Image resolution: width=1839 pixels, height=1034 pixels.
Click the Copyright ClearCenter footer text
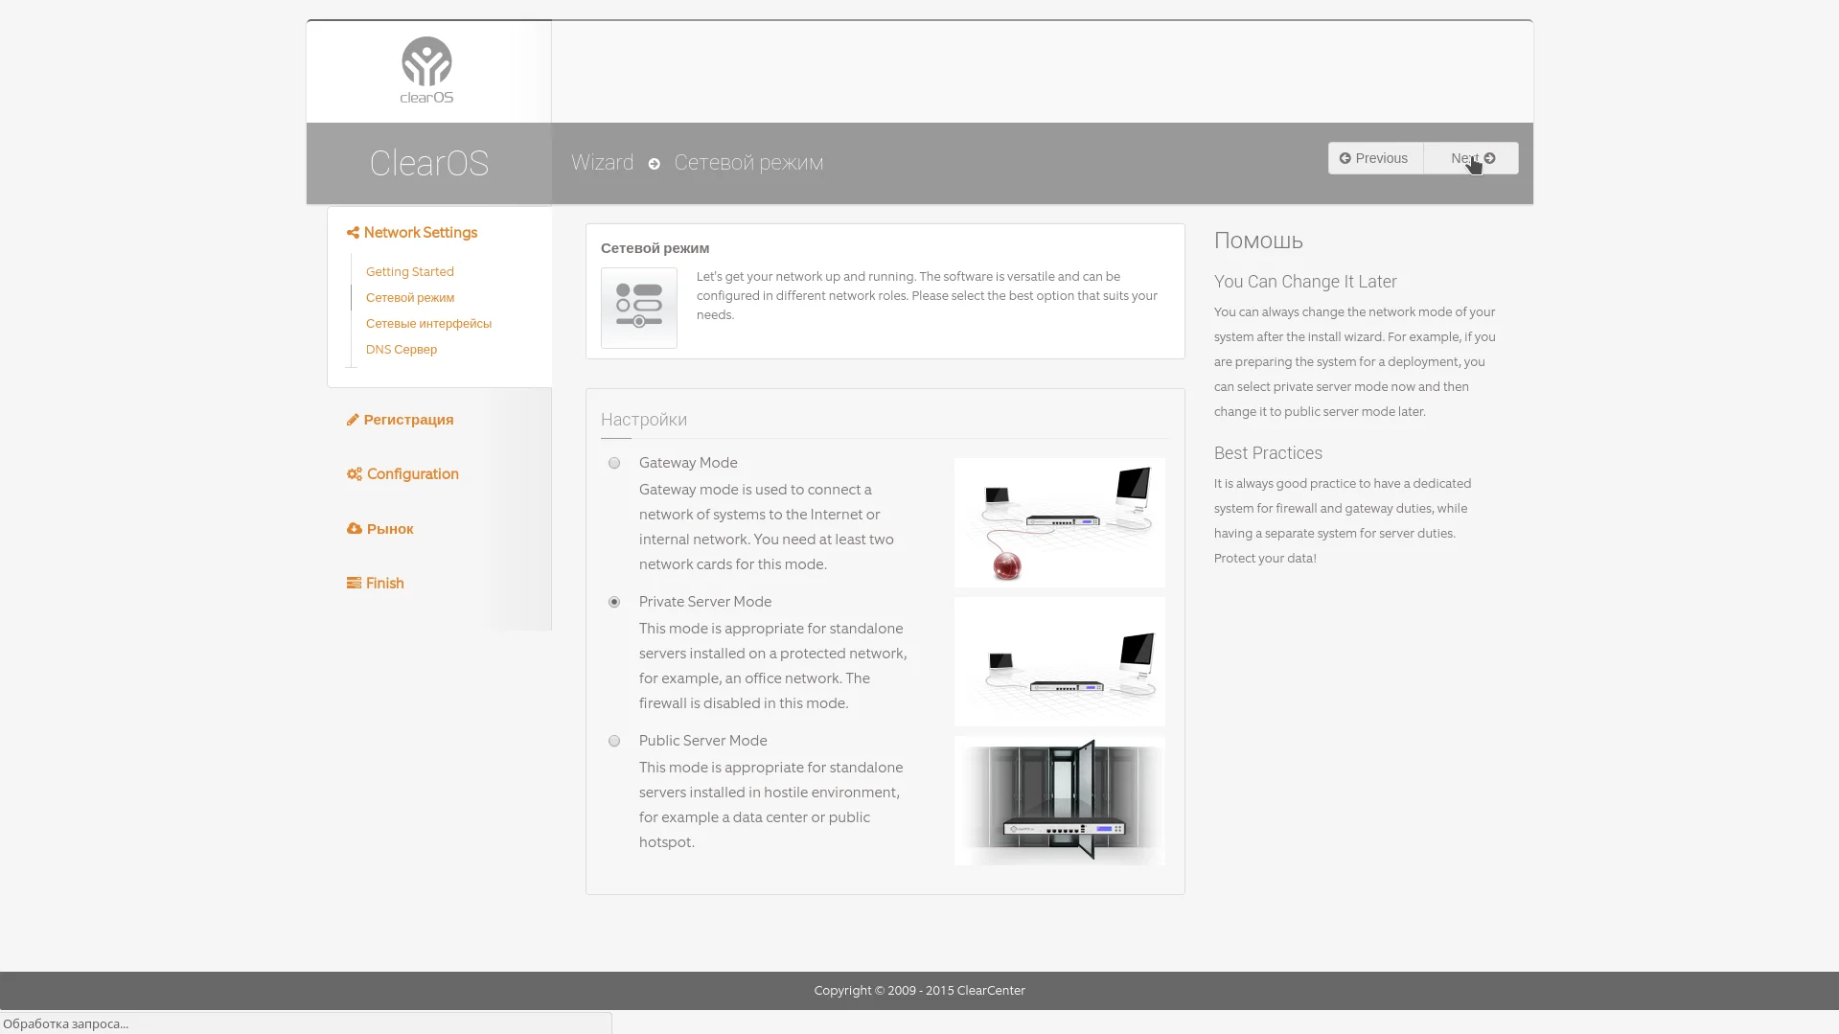tap(920, 991)
